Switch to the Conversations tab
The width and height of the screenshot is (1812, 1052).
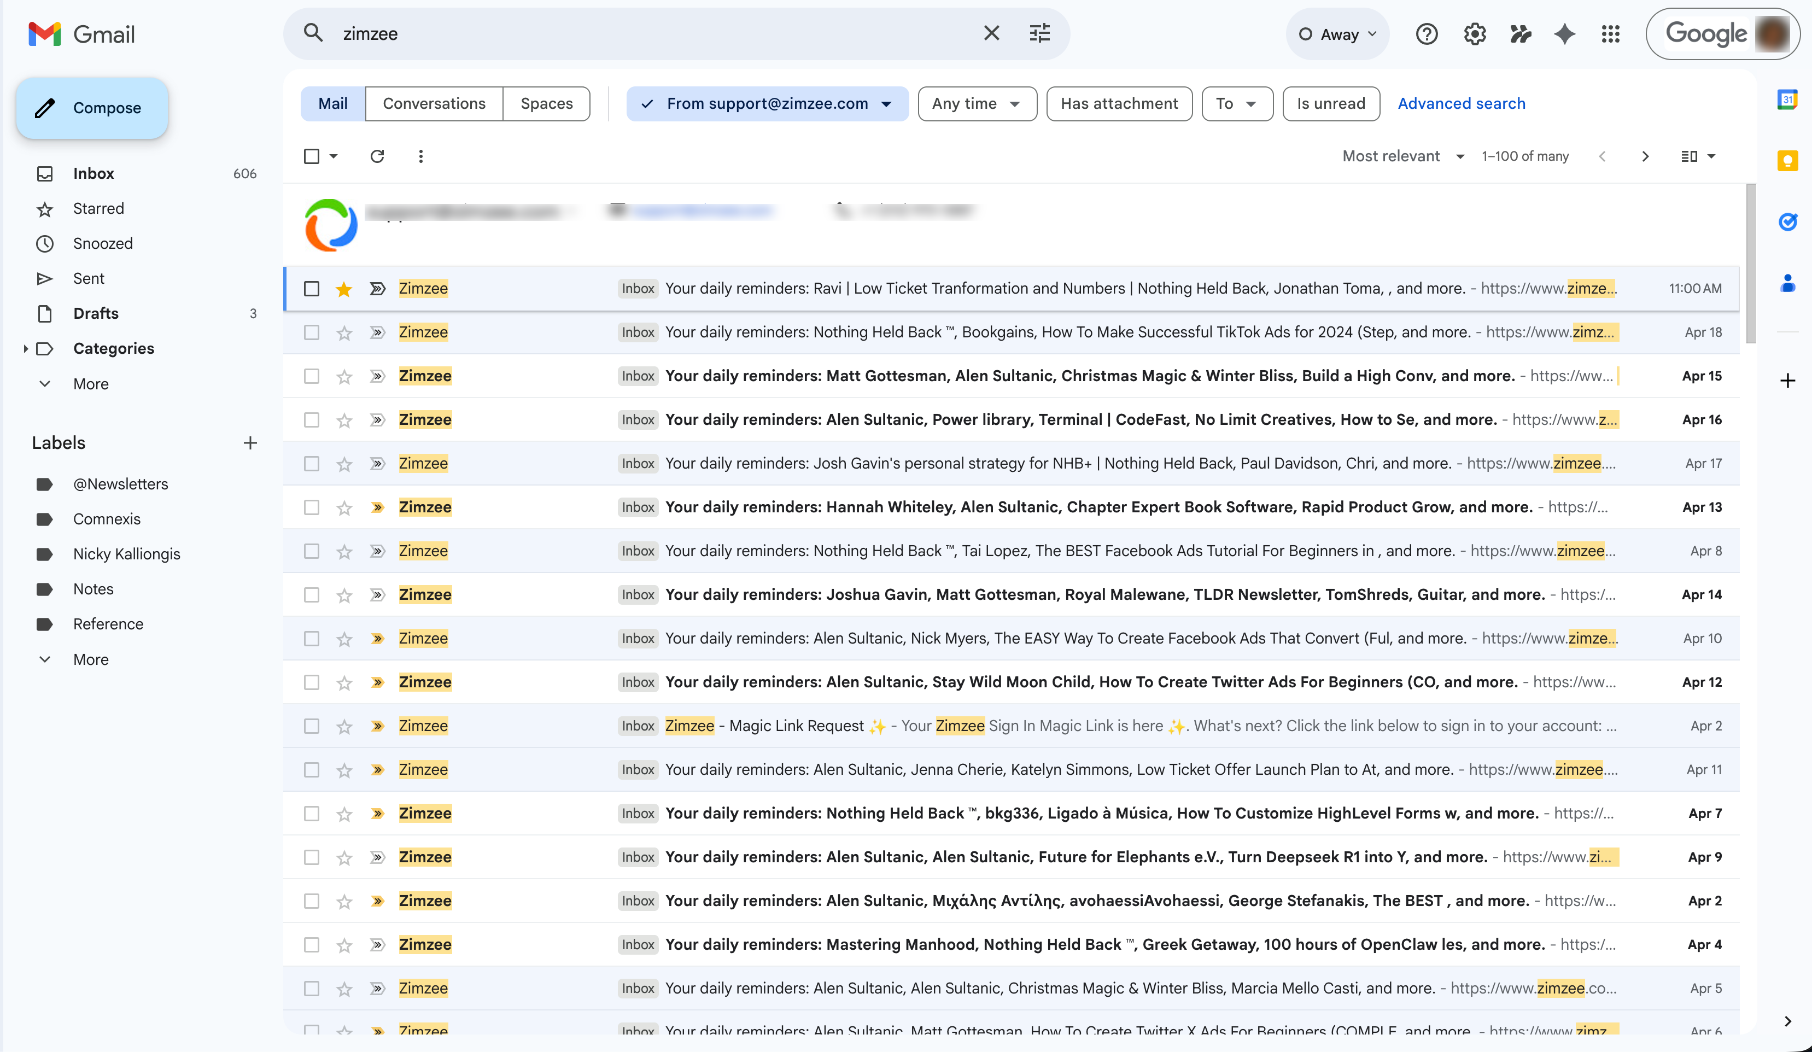click(x=434, y=103)
